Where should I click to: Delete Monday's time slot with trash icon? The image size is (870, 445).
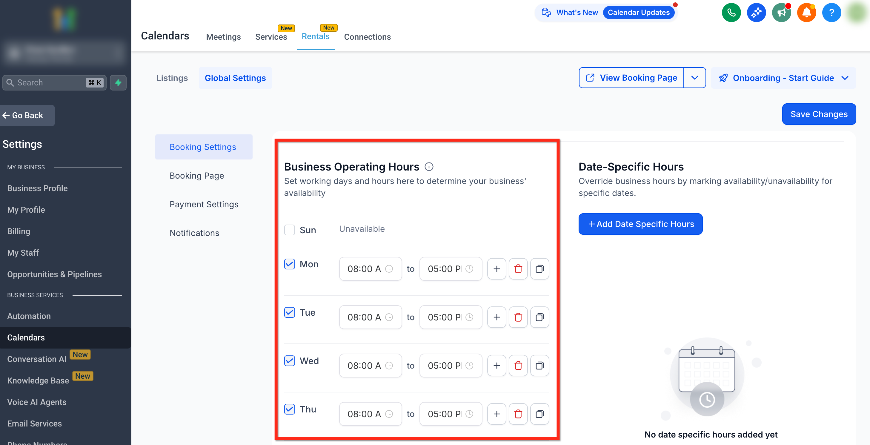pyautogui.click(x=518, y=269)
